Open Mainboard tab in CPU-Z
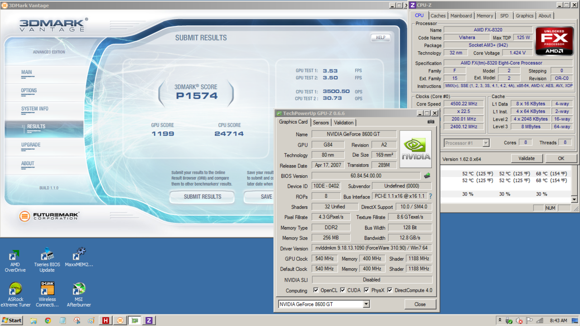This screenshot has width=580, height=326. coord(461,16)
